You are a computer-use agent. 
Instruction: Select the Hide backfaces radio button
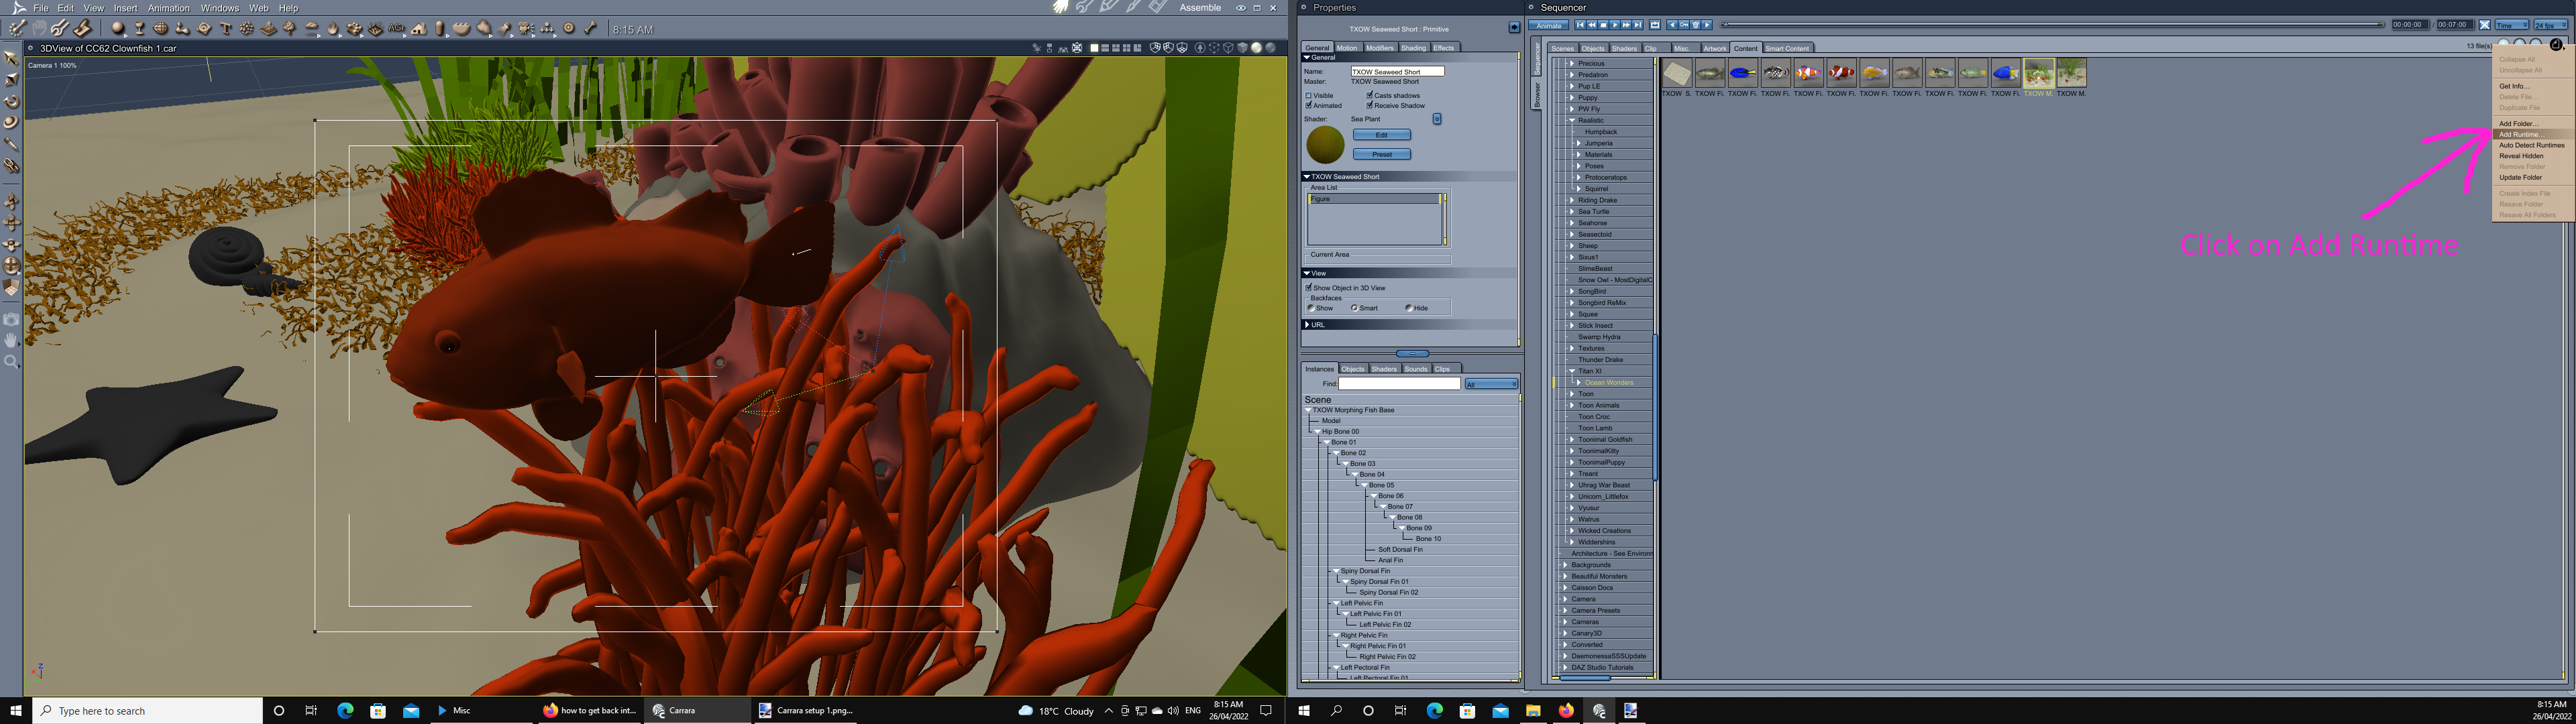click(1409, 308)
